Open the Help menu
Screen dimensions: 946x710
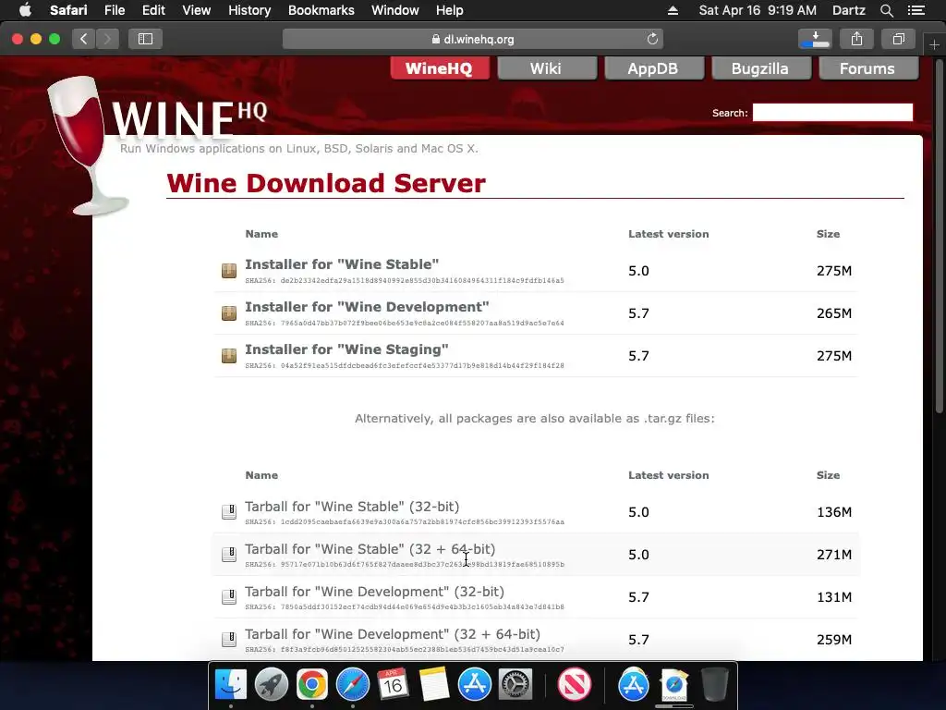450,10
